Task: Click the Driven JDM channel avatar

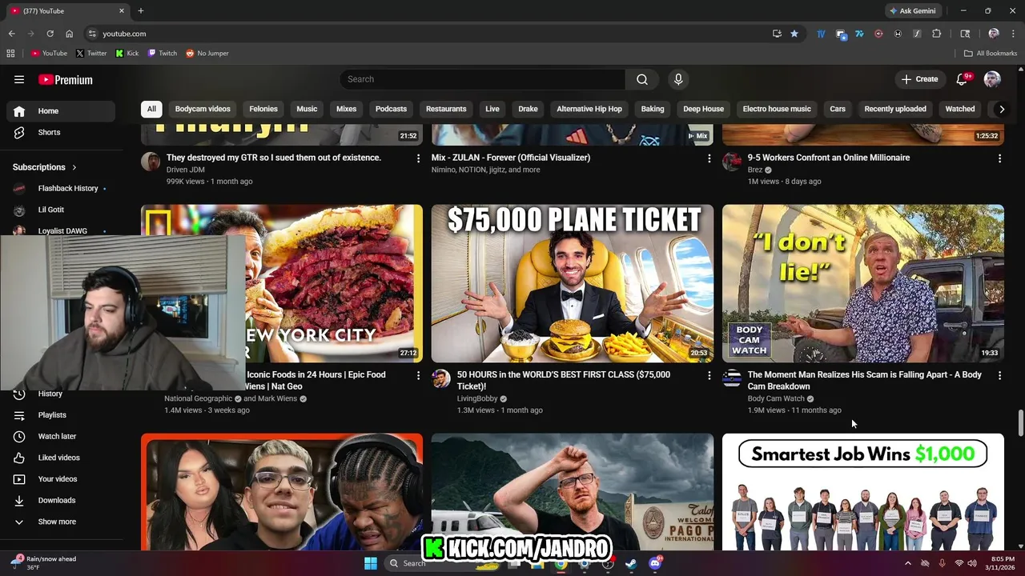Action: pos(151,162)
